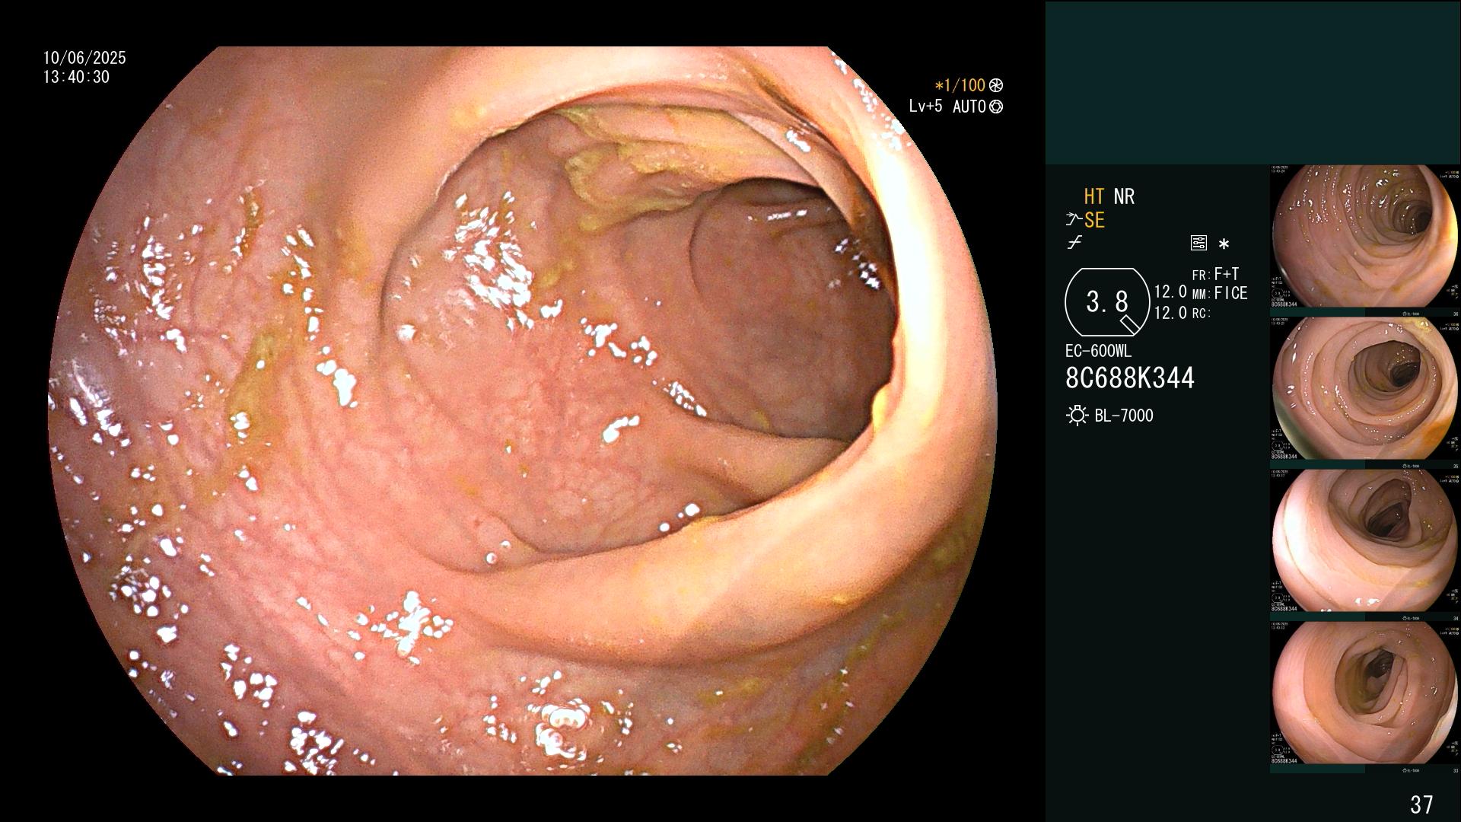Click the scope model EC-600WL
1461x822 pixels.
[1098, 352]
